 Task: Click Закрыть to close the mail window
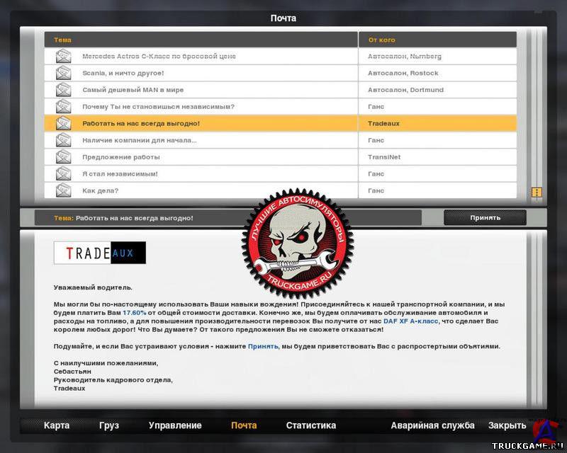tap(507, 425)
